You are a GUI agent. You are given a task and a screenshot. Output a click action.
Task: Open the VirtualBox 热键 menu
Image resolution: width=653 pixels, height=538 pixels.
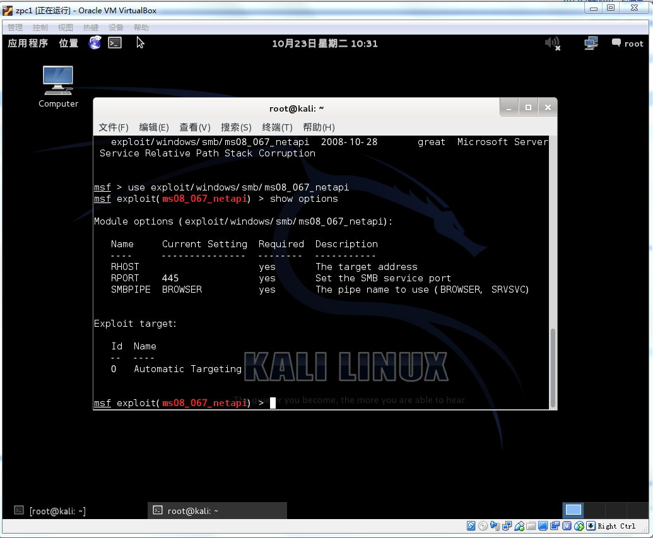point(91,28)
